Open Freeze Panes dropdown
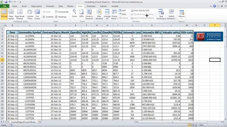Image resolution: width=227 pixels, height=127 pixels. pos(114,14)
